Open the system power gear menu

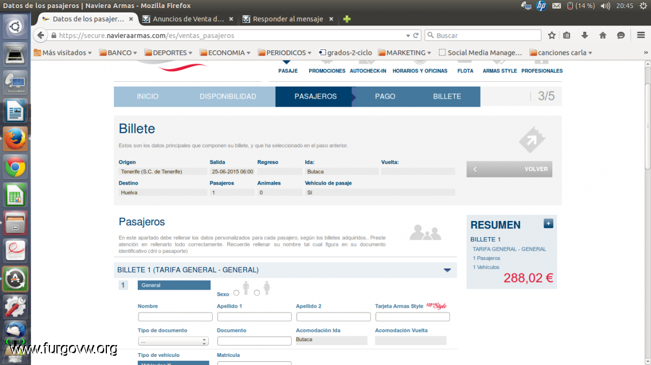click(643, 6)
